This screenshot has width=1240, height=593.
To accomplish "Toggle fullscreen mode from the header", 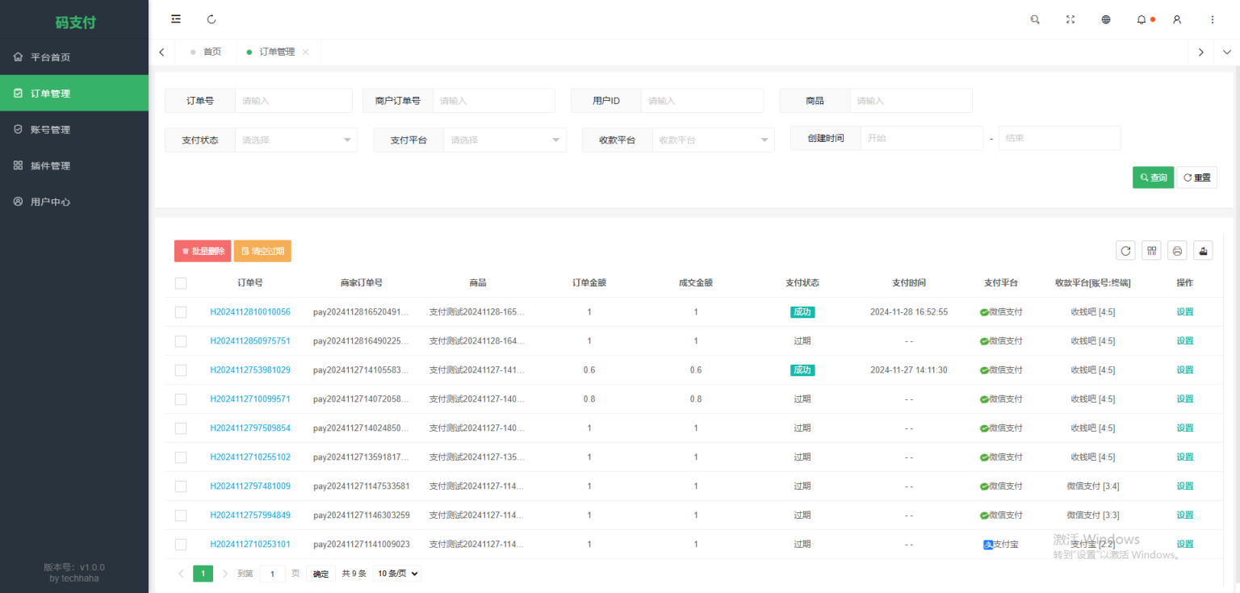I will (1070, 19).
